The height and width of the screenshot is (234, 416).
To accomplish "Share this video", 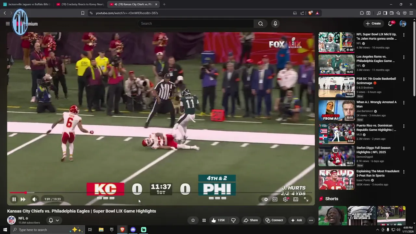I will click(x=251, y=220).
